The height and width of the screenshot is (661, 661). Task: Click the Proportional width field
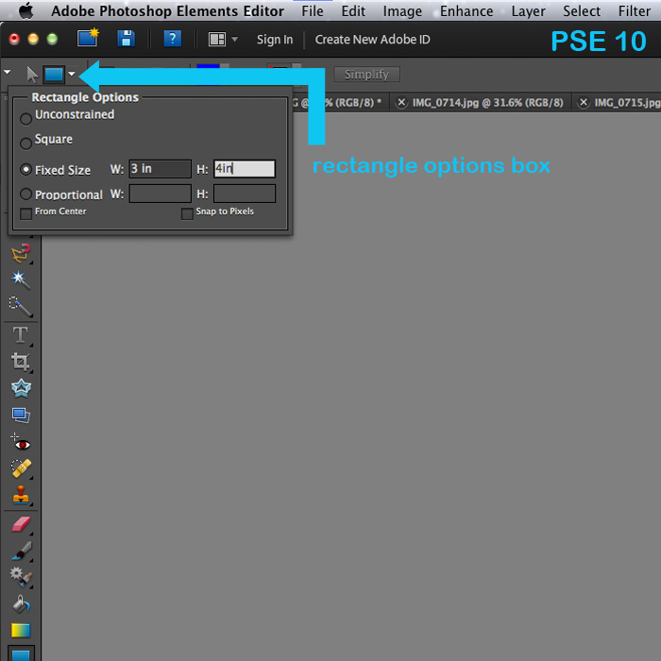point(160,194)
